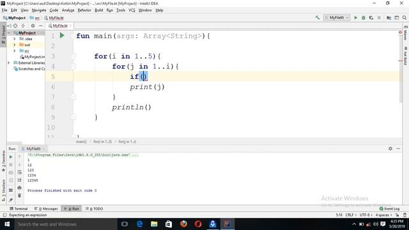Image resolution: width=409 pixels, height=230 pixels.
Task: Toggle the Maven side tool window
Action: click(x=406, y=33)
